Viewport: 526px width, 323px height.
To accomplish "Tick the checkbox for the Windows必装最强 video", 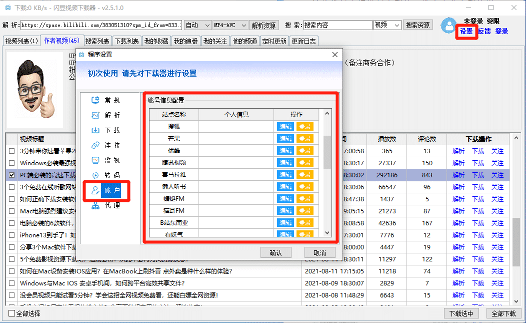I will (11, 163).
